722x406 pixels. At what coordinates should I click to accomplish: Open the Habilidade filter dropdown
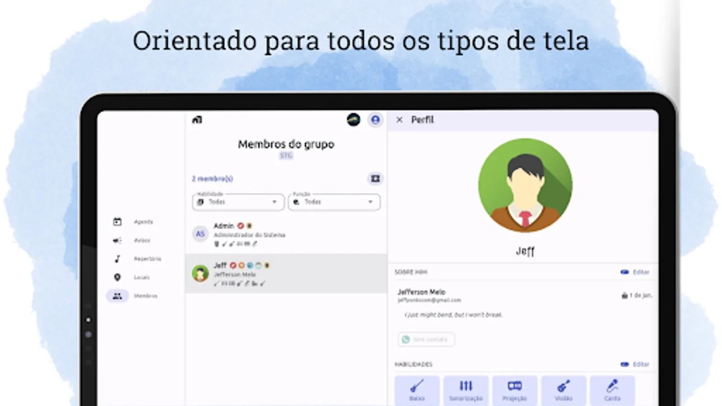tap(238, 202)
